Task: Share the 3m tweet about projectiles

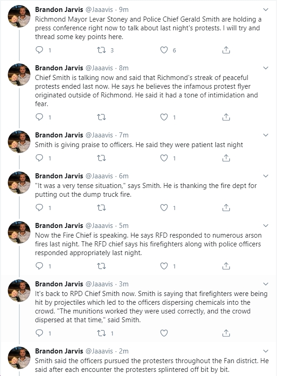Action: point(226,333)
